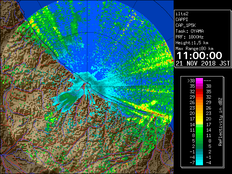Click the 'PRF: 1800Hz' line
This screenshot has width=232, height=174.
pos(190,37)
